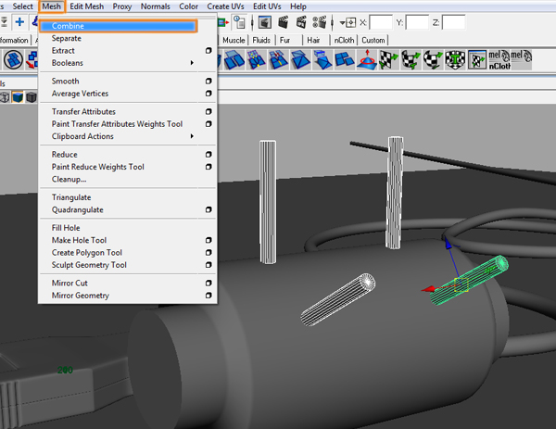Screen dimensions: 556x429
Task: Enable smooth shaded blue cube display icon
Action: [x=18, y=96]
